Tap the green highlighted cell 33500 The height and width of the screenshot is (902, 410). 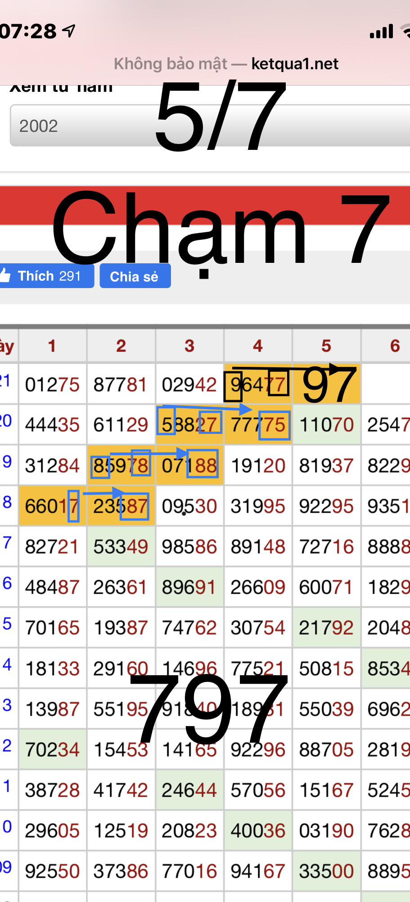326,871
